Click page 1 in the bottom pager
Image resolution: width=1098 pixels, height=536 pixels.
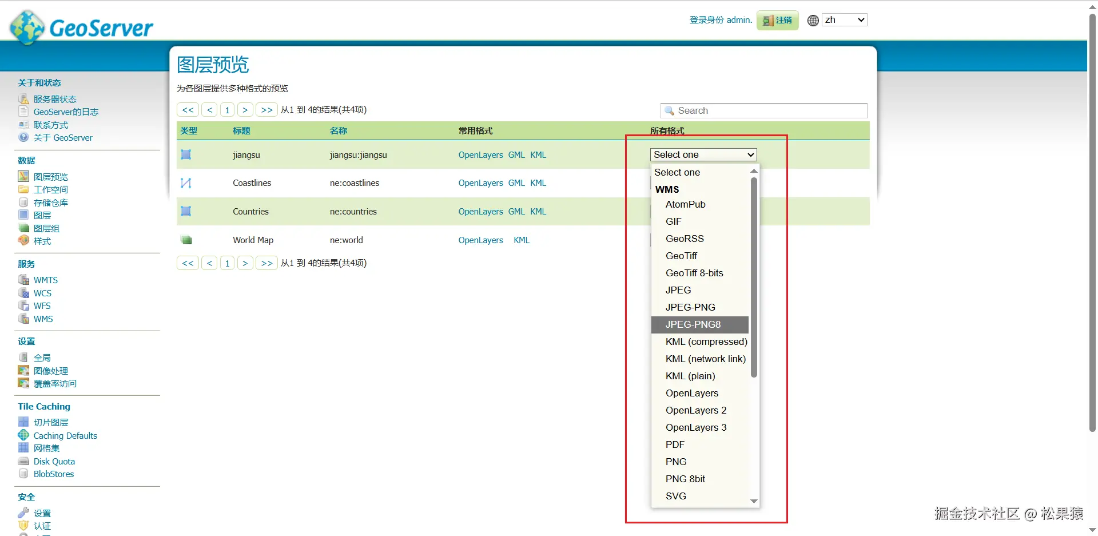227,263
